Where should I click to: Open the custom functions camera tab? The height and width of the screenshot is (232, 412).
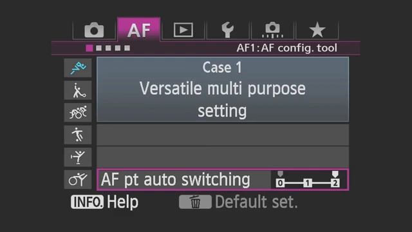[272, 30]
